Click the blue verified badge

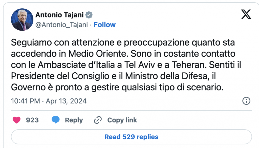tap(89, 15)
